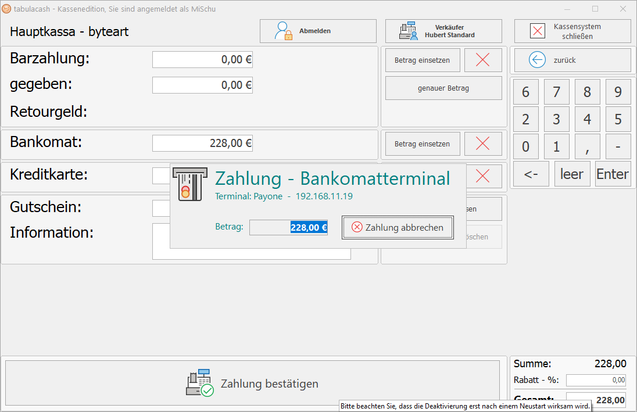Click the red X beside Barzahlung
This screenshot has height=412, width=637.
coord(483,60)
